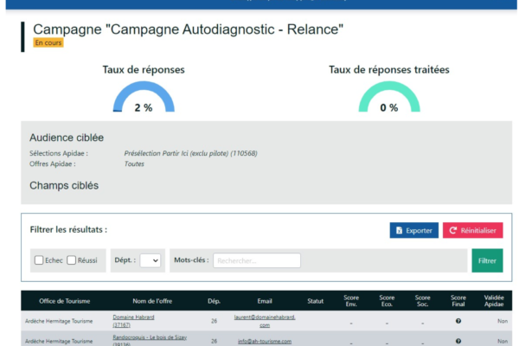Open the Randocroquis - Le bois de Sizay link

150,340
